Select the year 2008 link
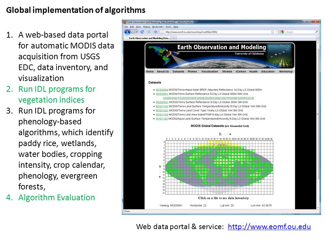 (x=233, y=98)
